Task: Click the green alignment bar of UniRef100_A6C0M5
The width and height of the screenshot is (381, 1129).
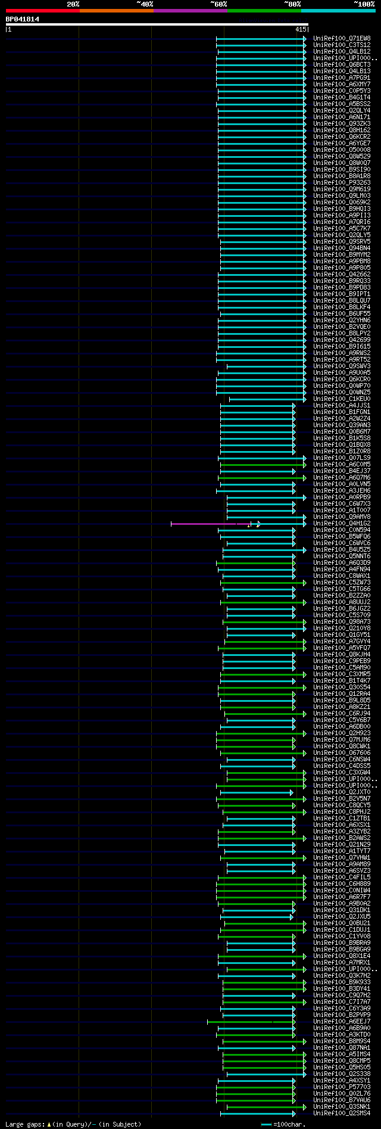Action: pos(262,465)
